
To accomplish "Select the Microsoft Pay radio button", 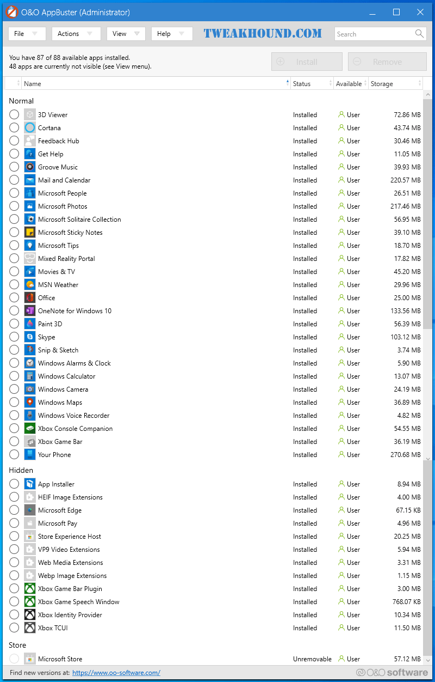I will click(14, 523).
